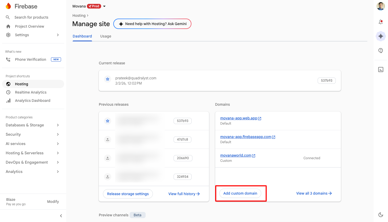Click the star icon on release 537b93 in Previous releases
This screenshot has height=222, width=388.
click(108, 121)
